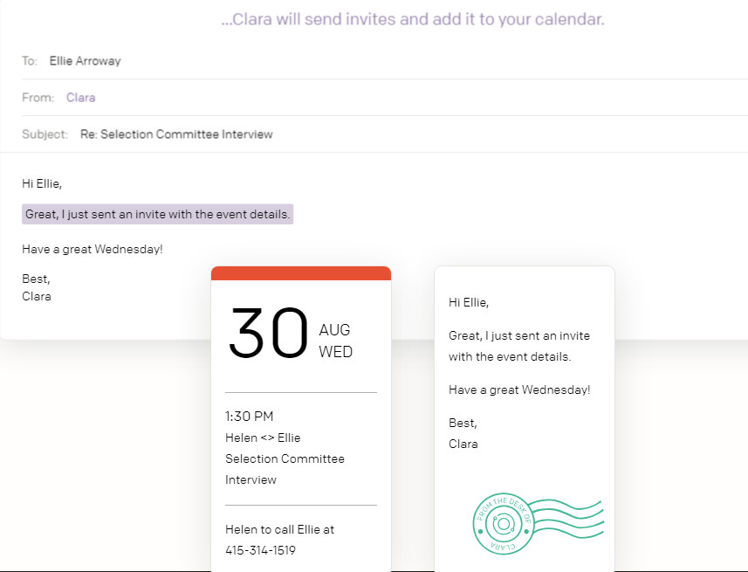Click the Helen <> Ellie event title
748x572 pixels.
tap(263, 438)
